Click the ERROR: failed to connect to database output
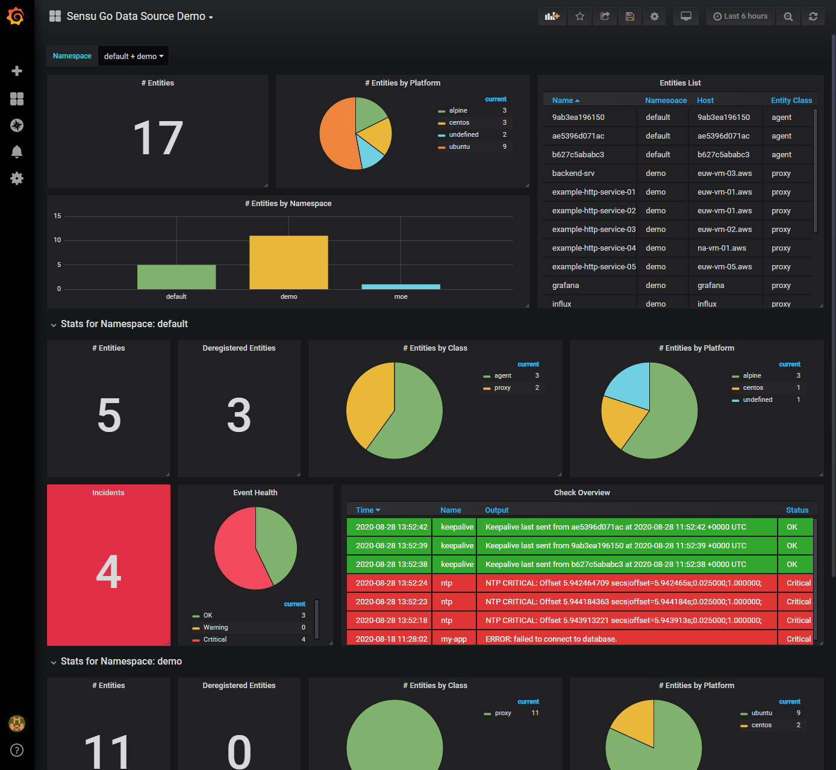Image resolution: width=836 pixels, height=770 pixels. point(551,639)
